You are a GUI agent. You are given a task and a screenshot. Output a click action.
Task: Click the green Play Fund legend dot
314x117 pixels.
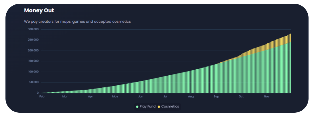coord(137,107)
